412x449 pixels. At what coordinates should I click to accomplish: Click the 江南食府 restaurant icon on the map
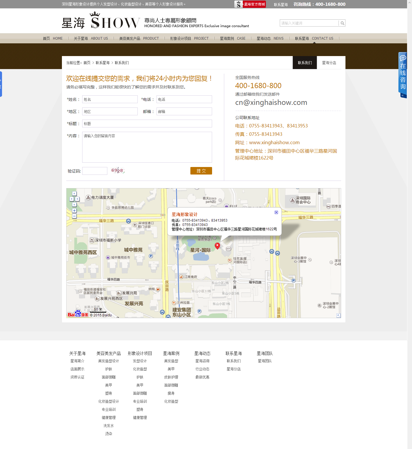pos(181,277)
